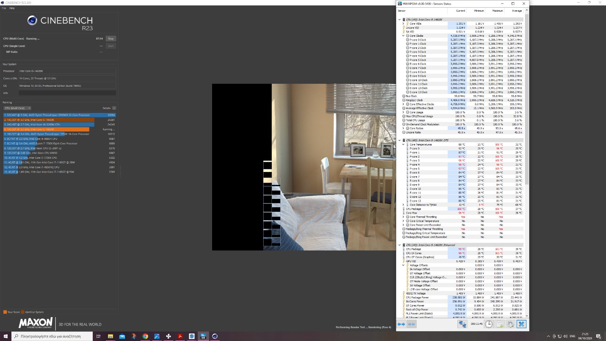Open Windows Start menu
This screenshot has width=606, height=341.
point(6,336)
